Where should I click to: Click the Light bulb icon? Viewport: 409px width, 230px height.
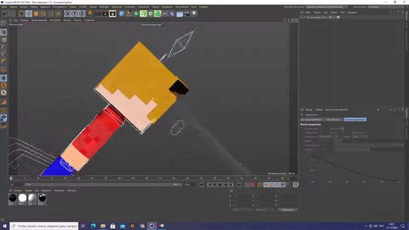pos(194,13)
